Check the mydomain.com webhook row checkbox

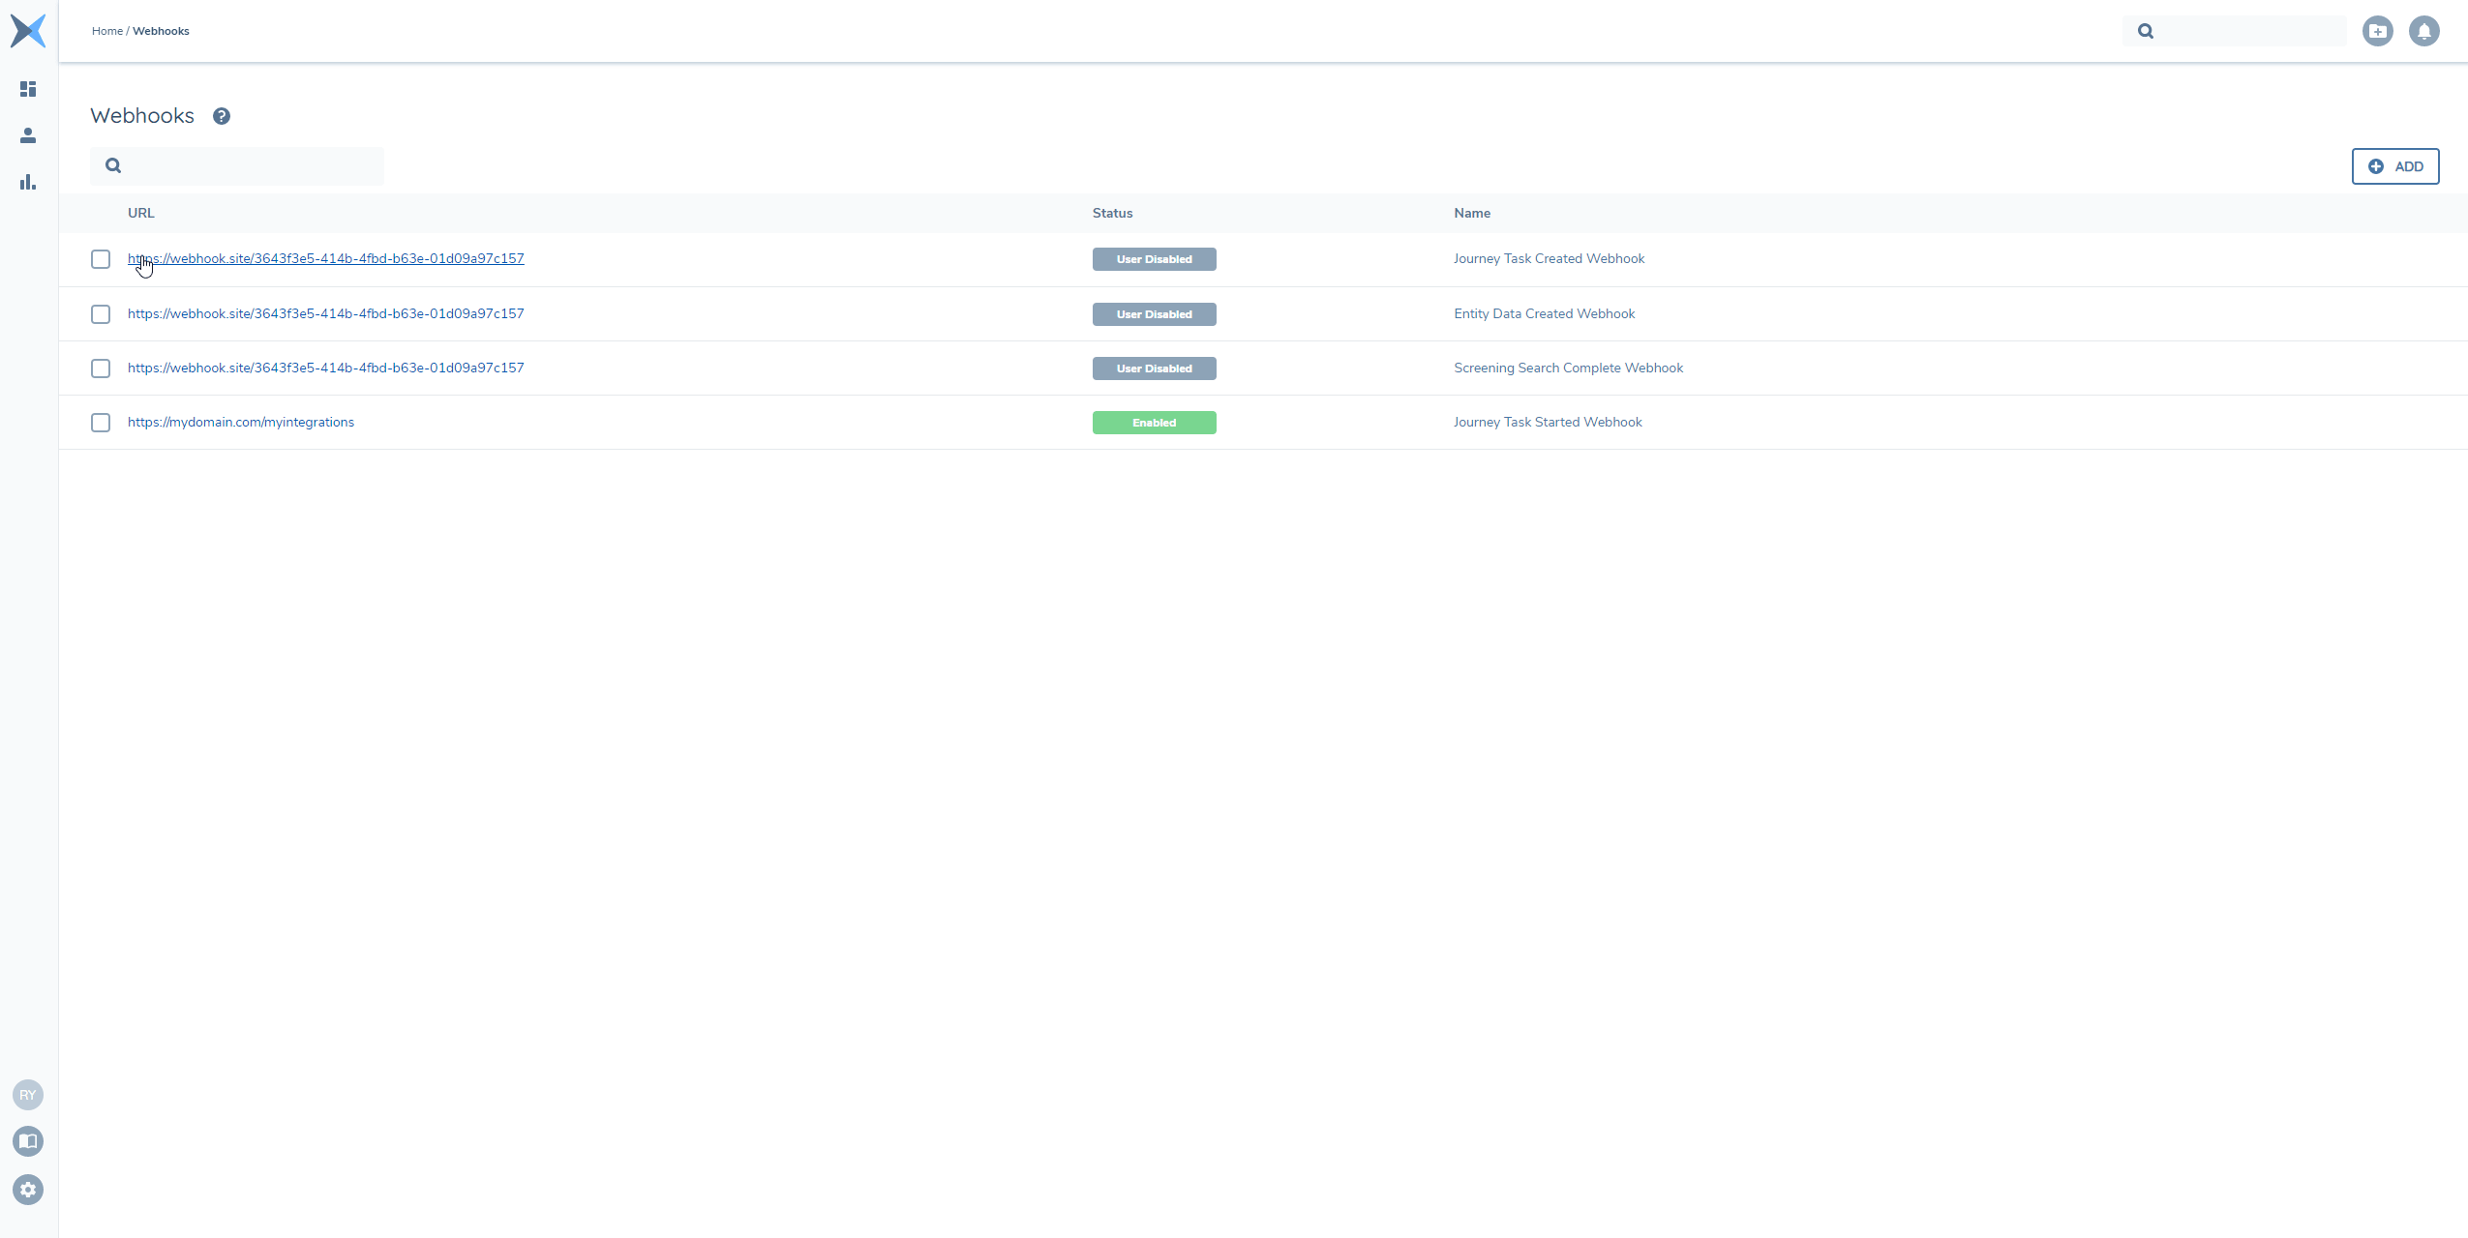pos(101,423)
